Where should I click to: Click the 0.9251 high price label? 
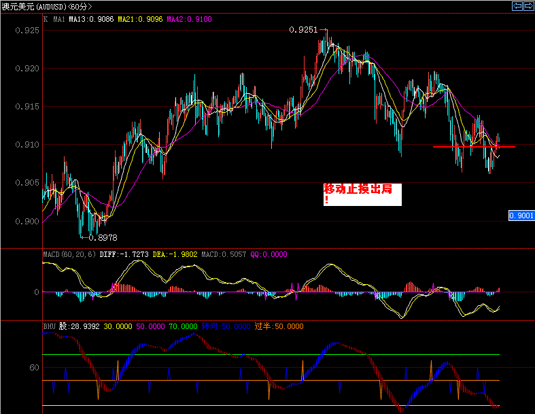[x=303, y=30]
